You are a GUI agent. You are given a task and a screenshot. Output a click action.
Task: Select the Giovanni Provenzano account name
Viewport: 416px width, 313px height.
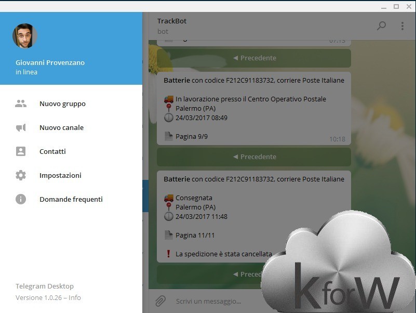click(50, 62)
